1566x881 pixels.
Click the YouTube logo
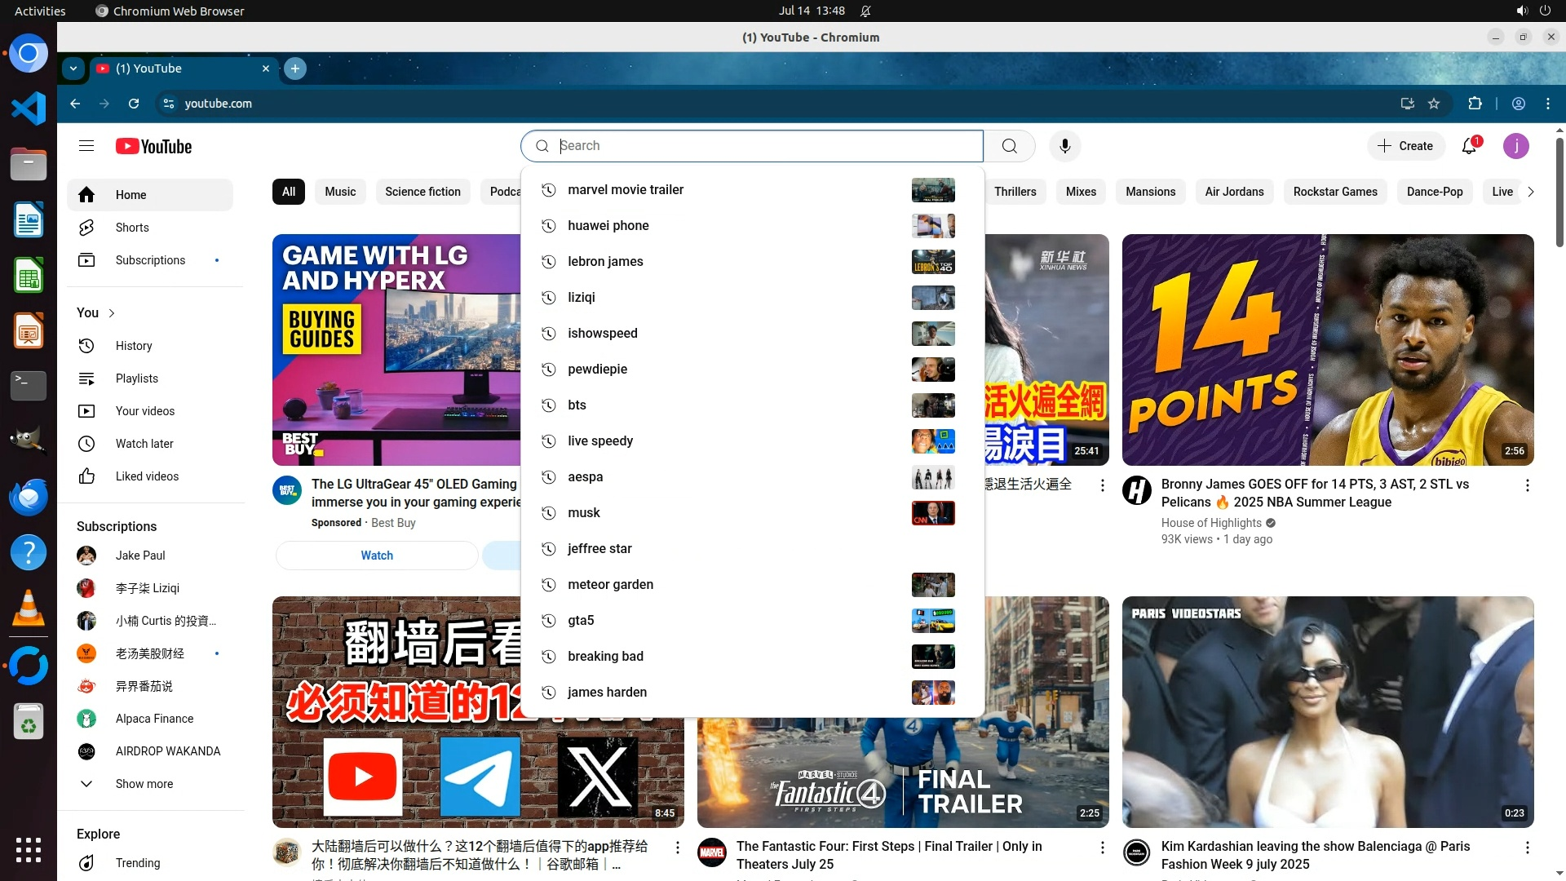153,146
